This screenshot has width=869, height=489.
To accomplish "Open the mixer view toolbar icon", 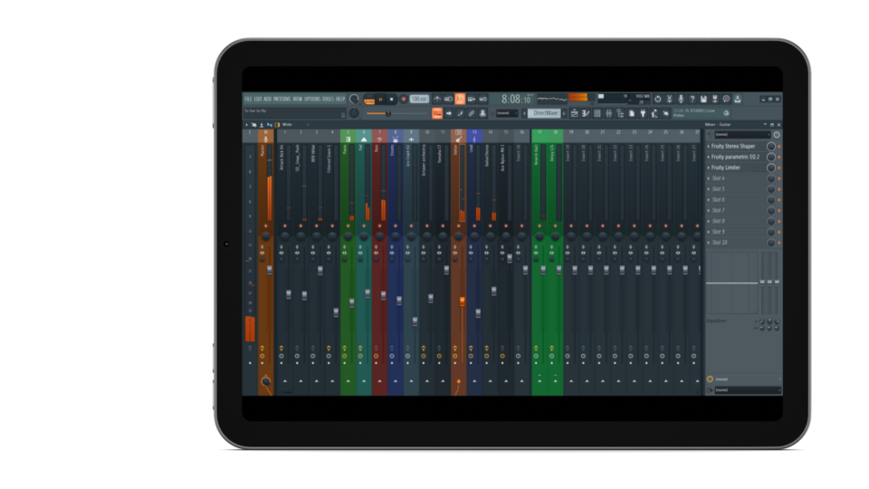I will (607, 113).
